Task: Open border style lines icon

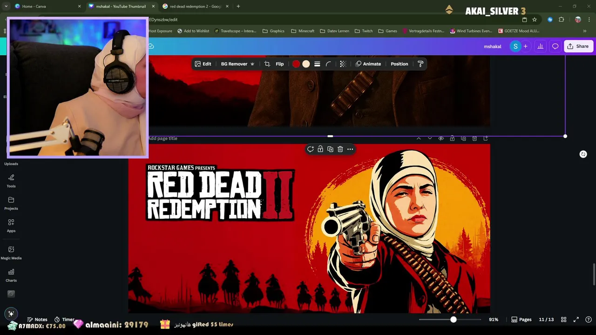Action: 317,64
